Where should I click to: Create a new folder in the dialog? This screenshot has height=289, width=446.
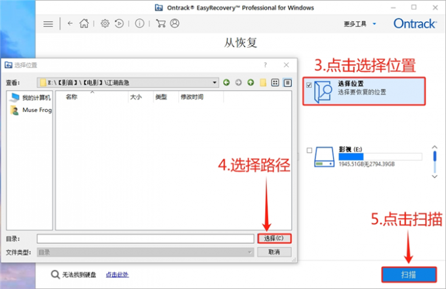(x=263, y=83)
